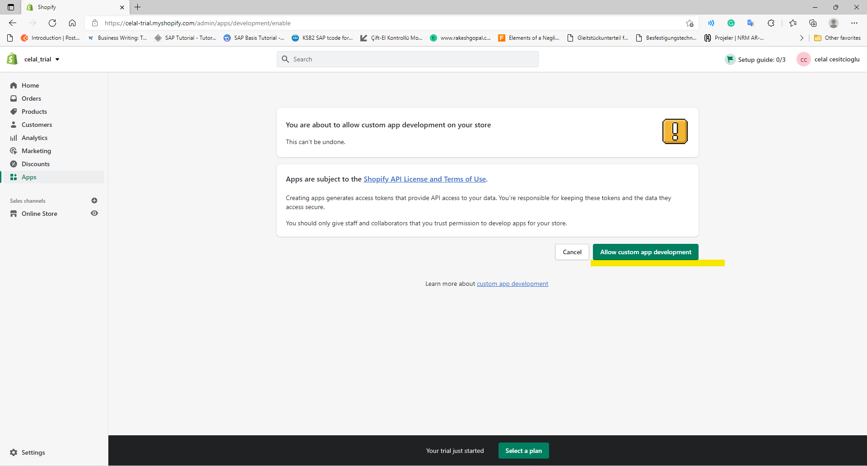Open a new browser tab
Image resolution: width=867 pixels, height=466 pixels.
(138, 7)
